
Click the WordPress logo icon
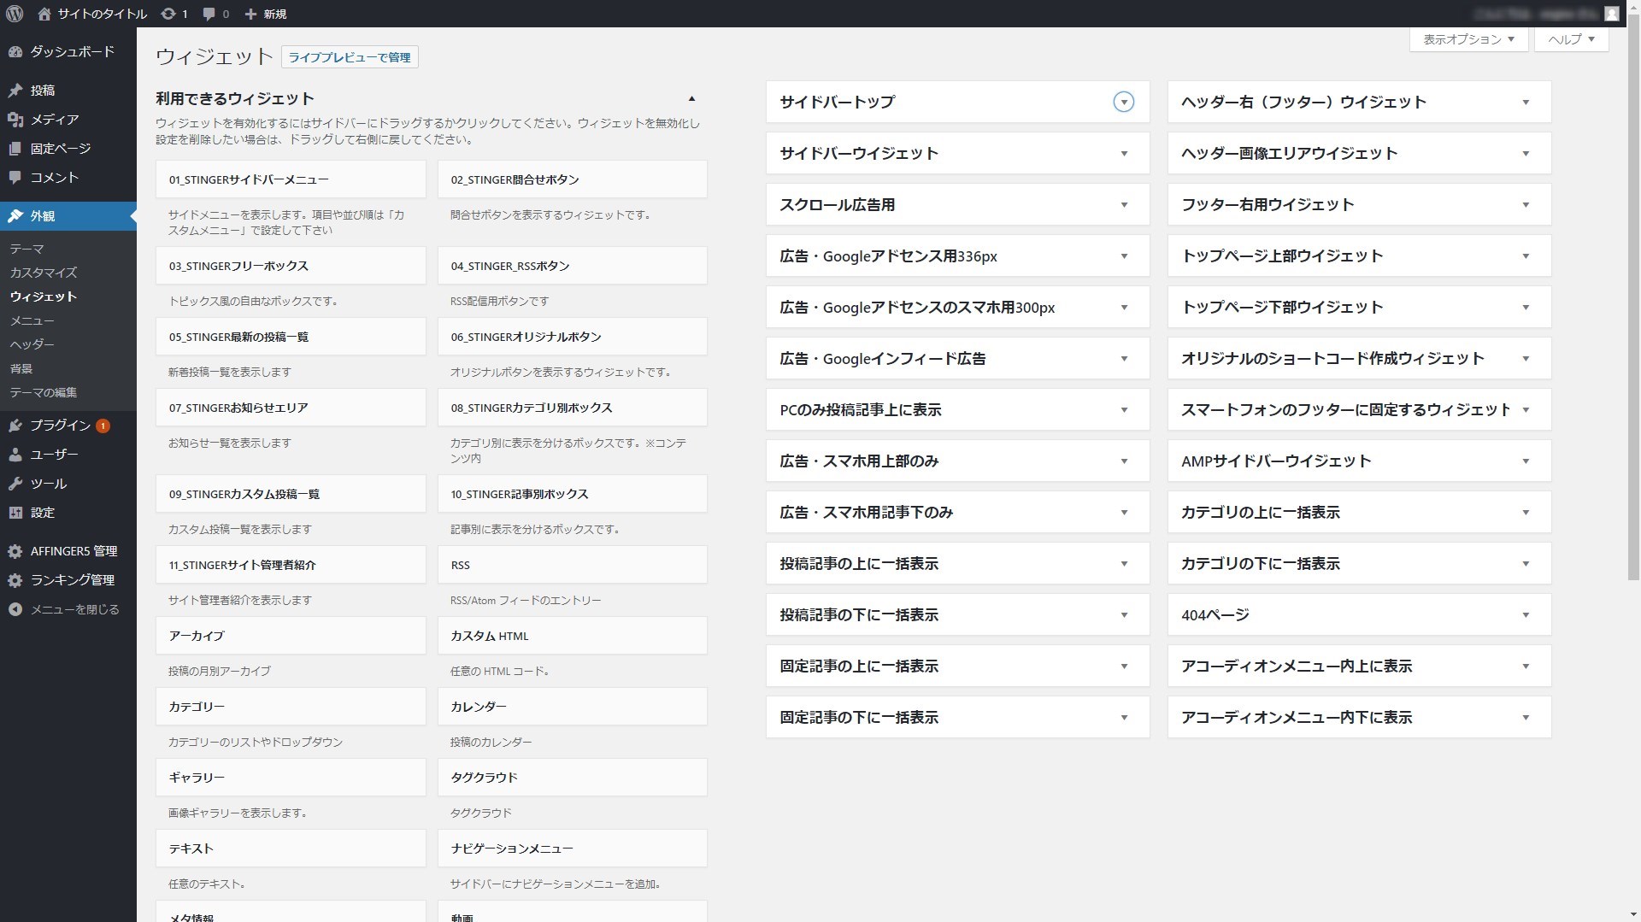click(15, 14)
